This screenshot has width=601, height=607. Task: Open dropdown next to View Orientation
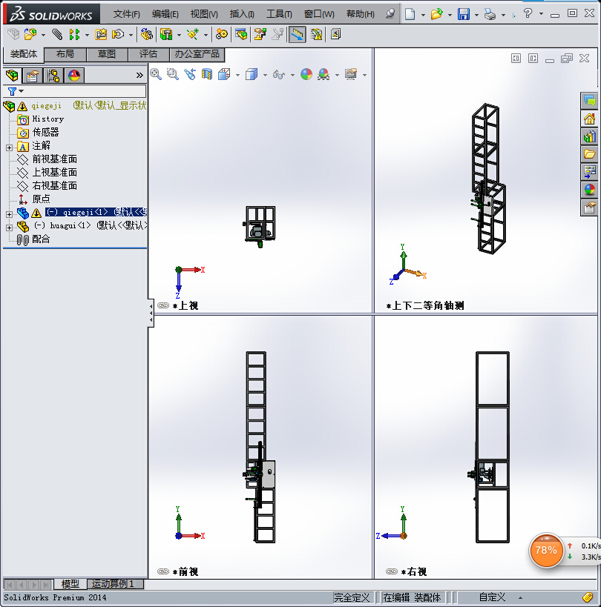[x=237, y=75]
